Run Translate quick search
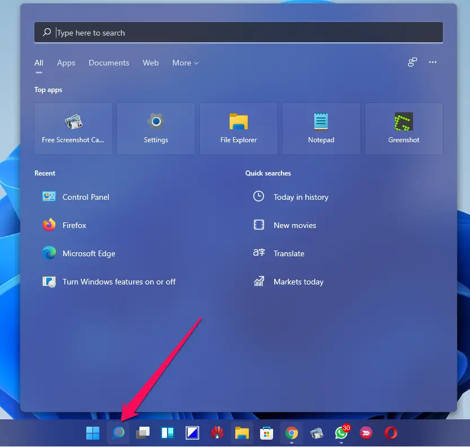Viewport: 470px width, 447px height. pos(279,253)
